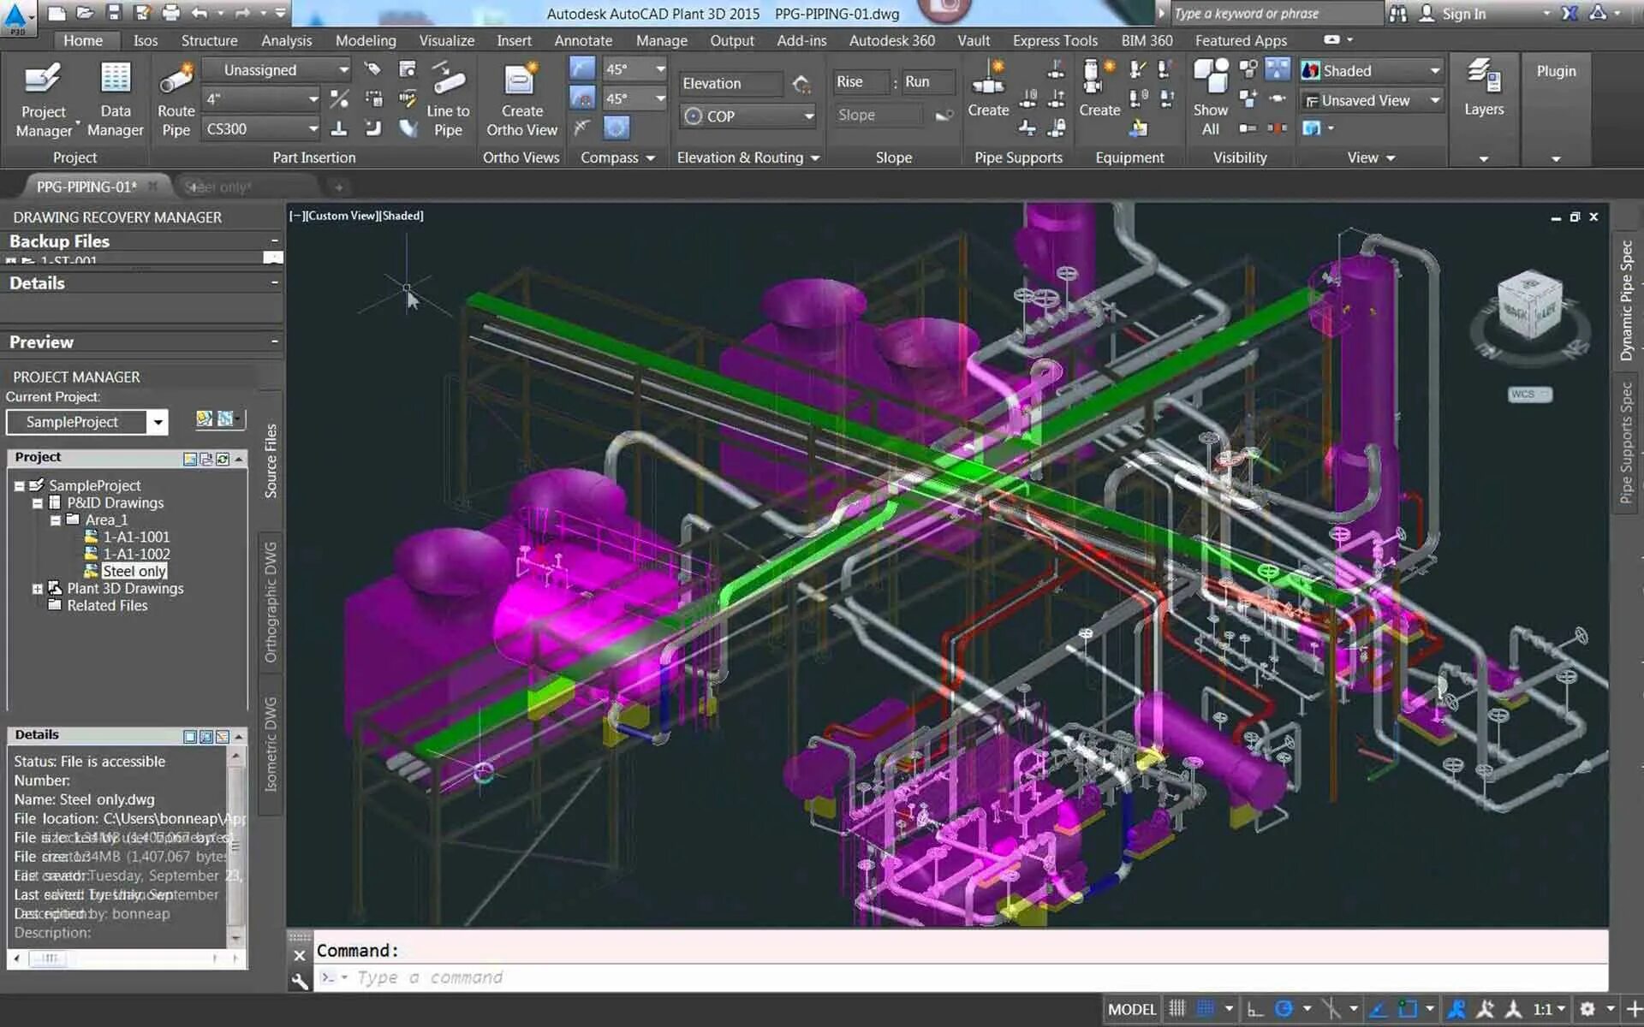Viewport: 1644px width, 1027px height.
Task: Toggle ortho mode in status bar
Action: point(1255,1009)
